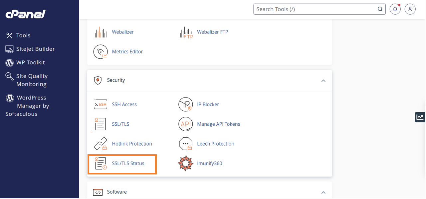This screenshot has width=426, height=199.
Task: Click the Metrics Editor icon
Action: [x=101, y=52]
